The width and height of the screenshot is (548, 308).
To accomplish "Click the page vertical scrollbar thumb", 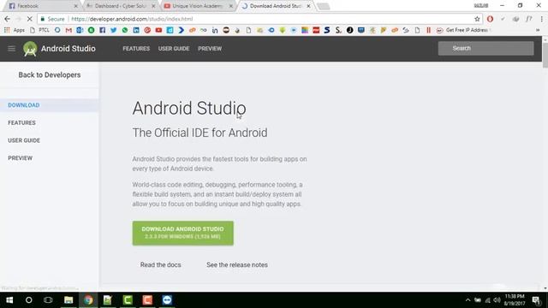I will click(x=545, y=56).
